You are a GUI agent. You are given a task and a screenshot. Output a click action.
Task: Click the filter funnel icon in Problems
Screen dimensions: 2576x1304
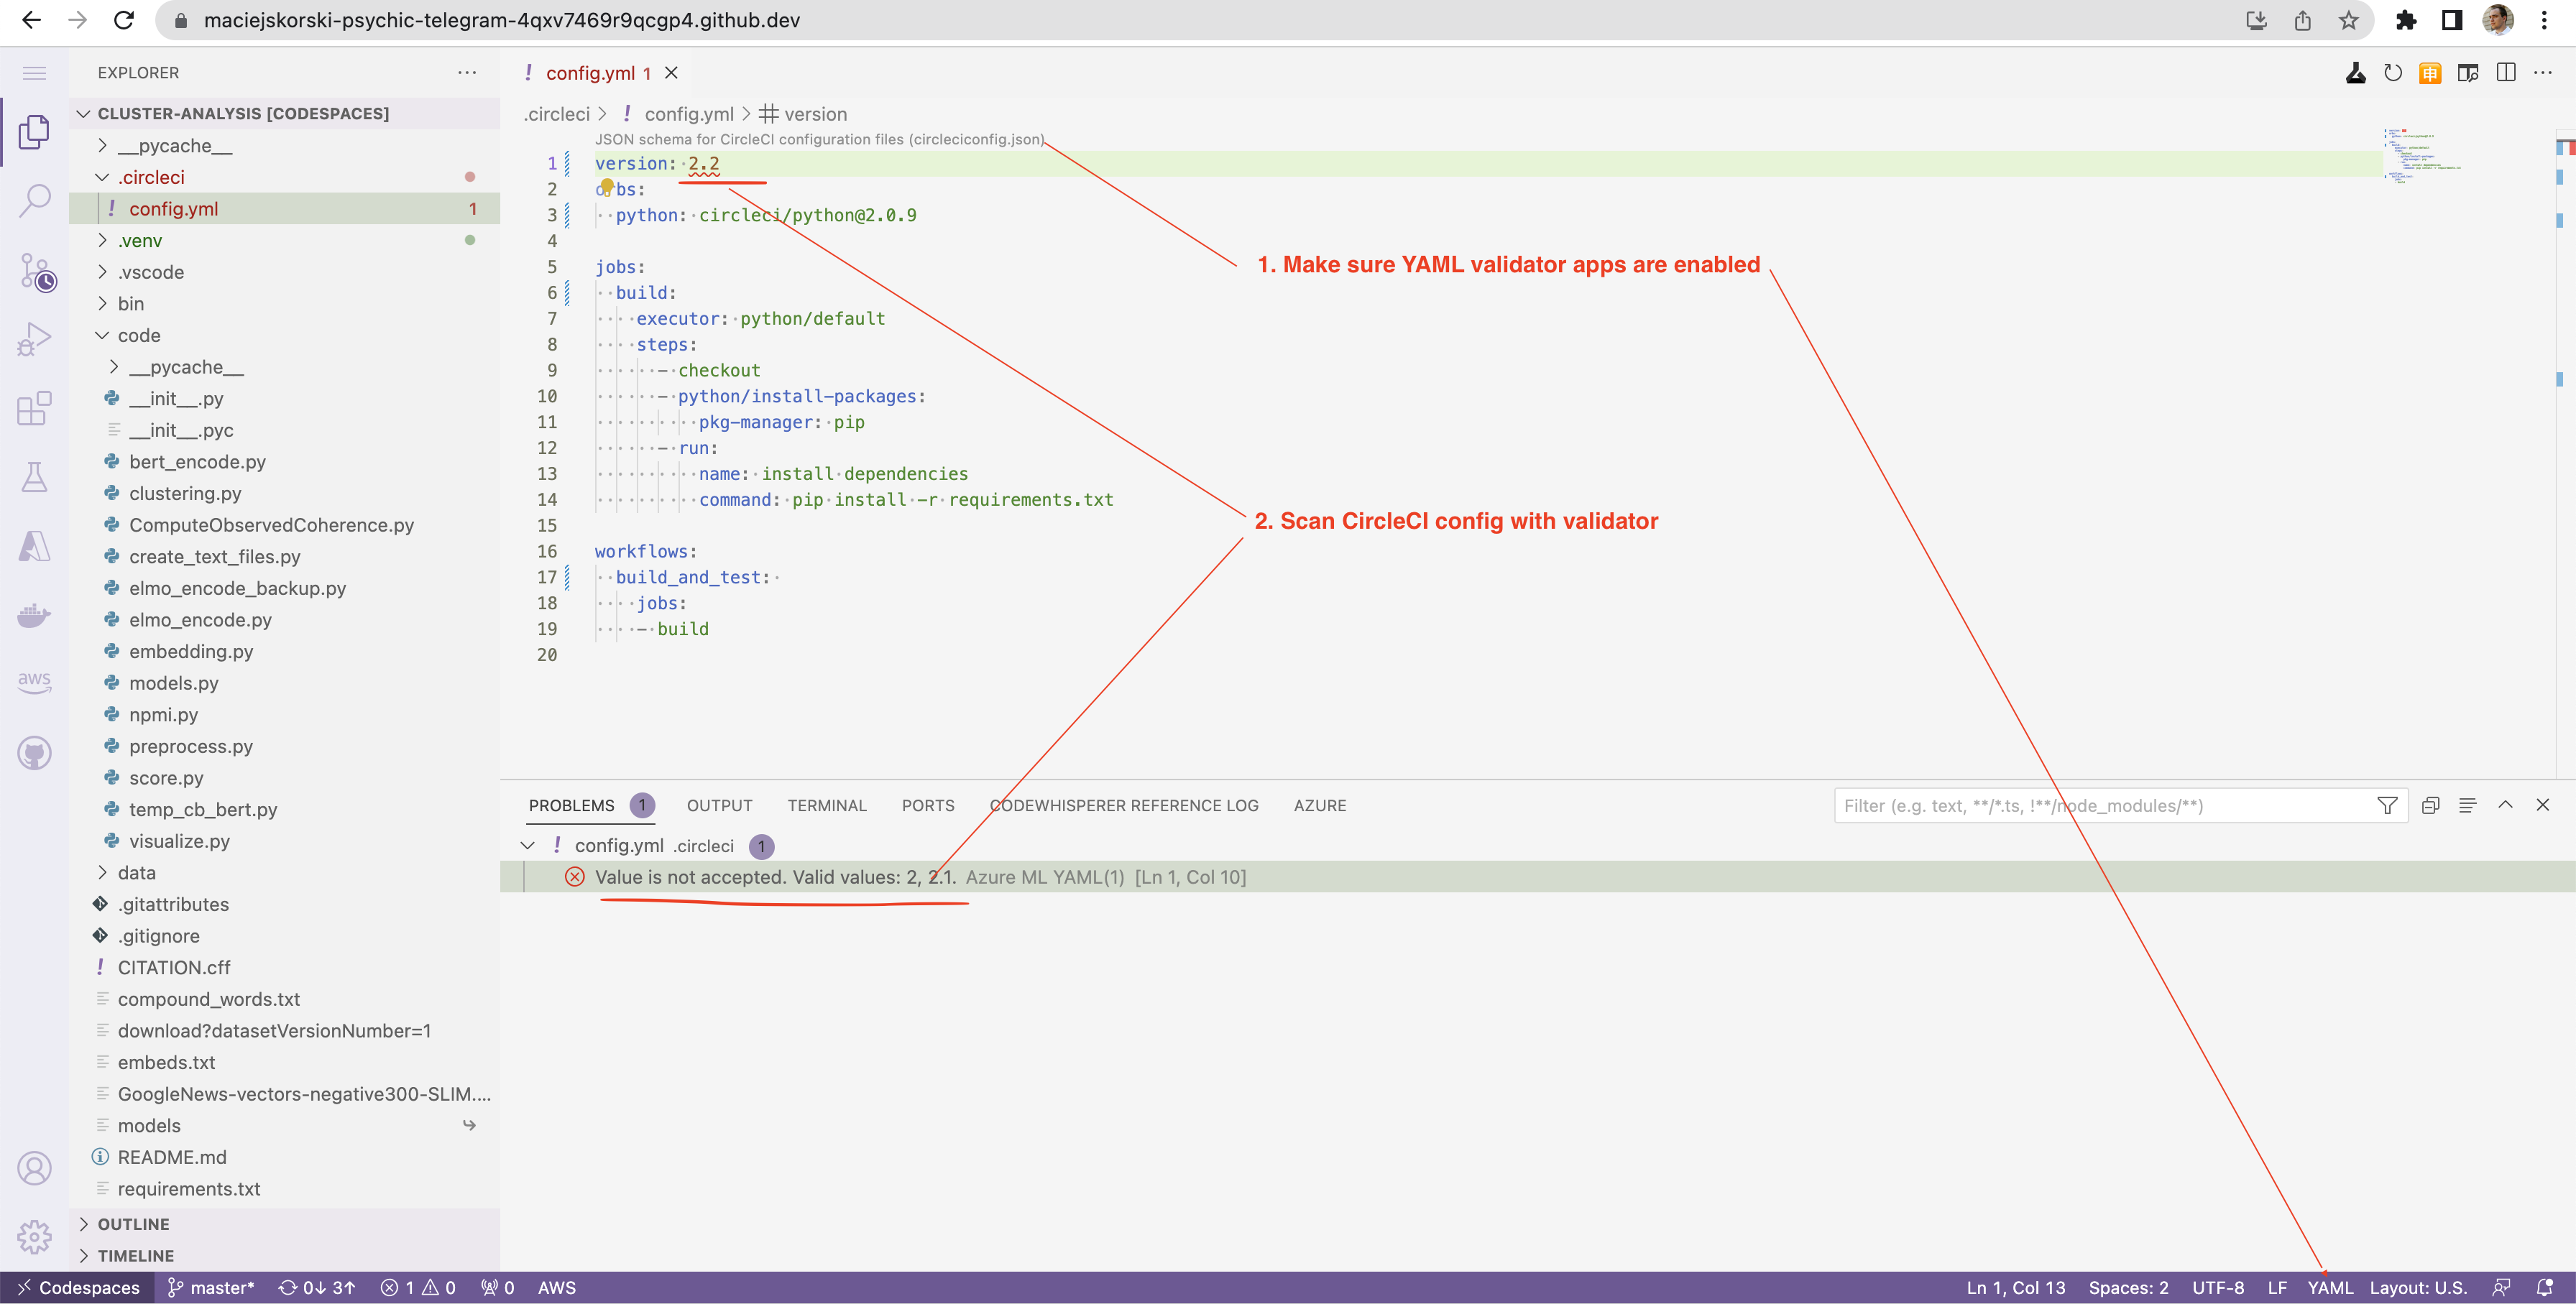point(2387,805)
